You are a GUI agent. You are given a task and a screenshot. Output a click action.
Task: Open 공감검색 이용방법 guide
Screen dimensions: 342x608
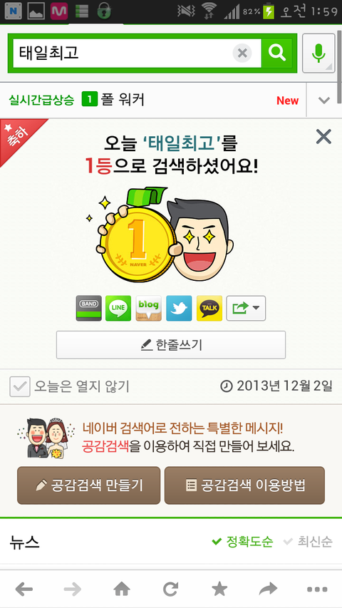tap(244, 485)
